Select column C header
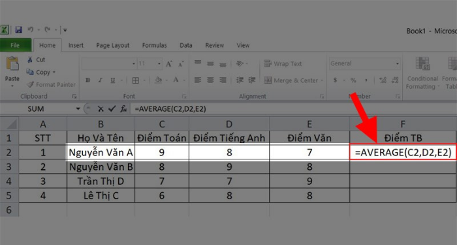This screenshot has height=245, width=457. coord(162,124)
